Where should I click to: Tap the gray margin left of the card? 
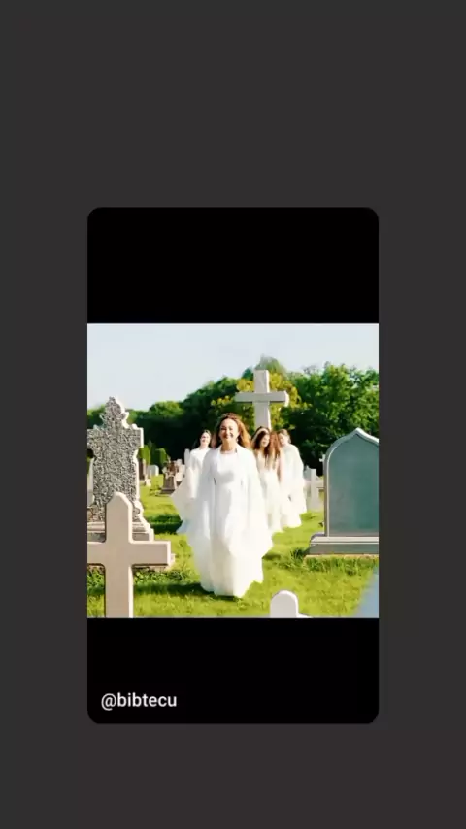pyautogui.click(x=44, y=465)
